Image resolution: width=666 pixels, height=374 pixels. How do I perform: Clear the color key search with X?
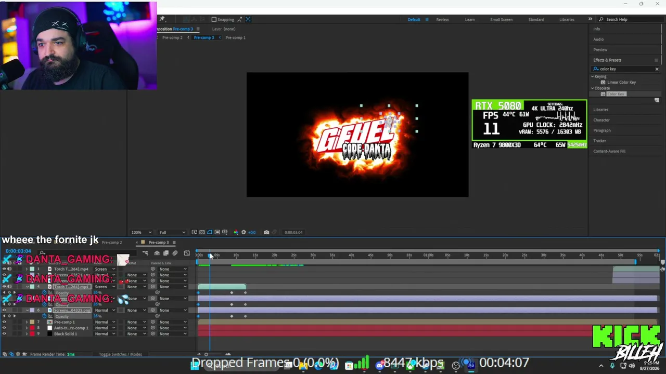tap(657, 69)
